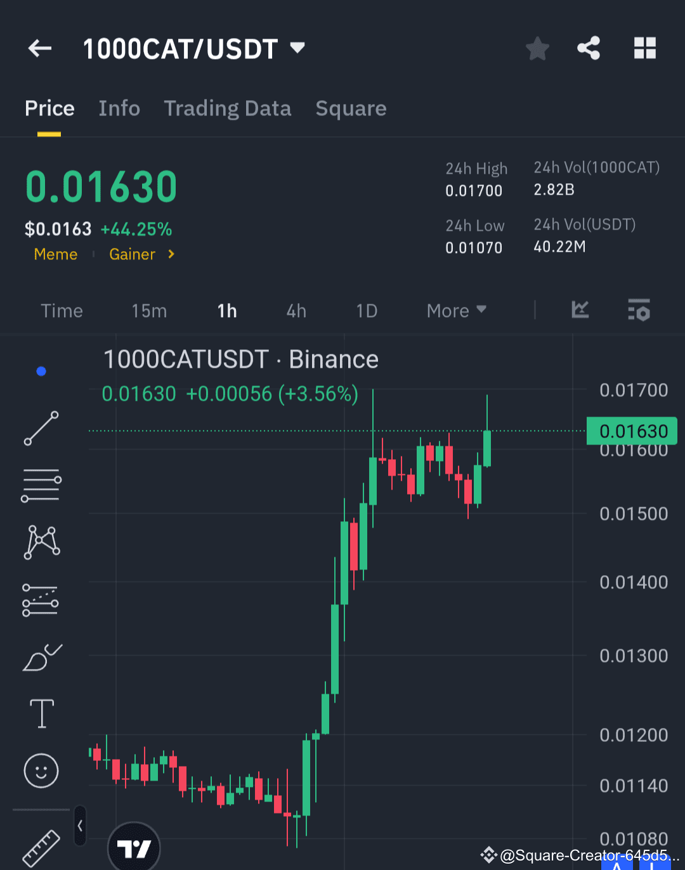Image resolution: width=685 pixels, height=870 pixels.
Task: Open the Gainer category link
Action: coord(132,254)
